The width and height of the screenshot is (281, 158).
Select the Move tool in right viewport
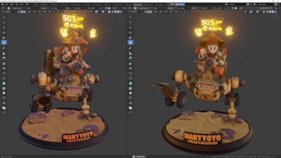(130, 28)
